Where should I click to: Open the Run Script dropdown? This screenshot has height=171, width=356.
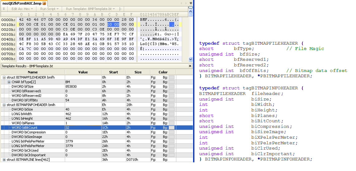[50, 9]
